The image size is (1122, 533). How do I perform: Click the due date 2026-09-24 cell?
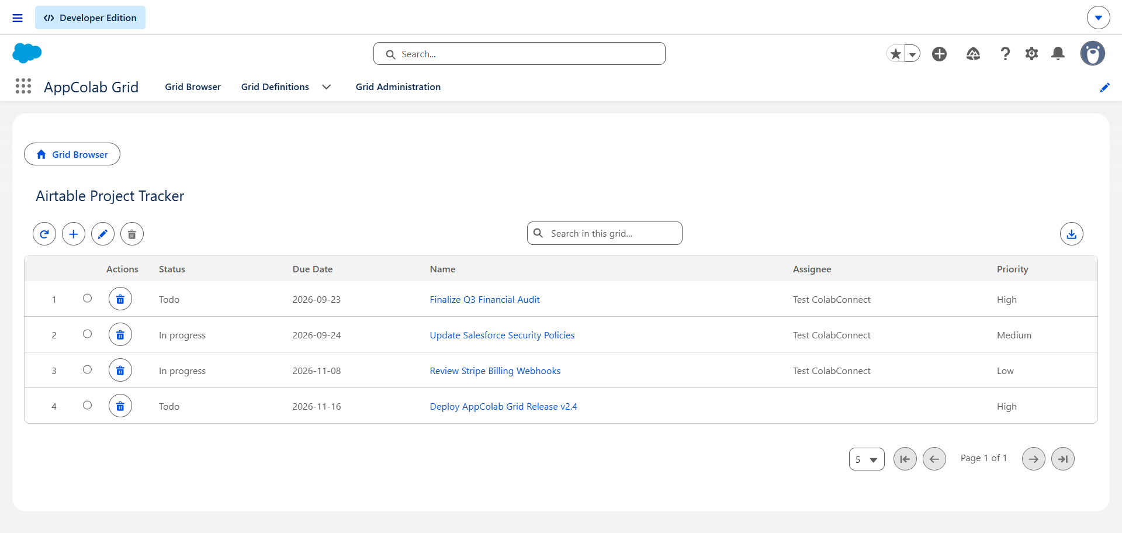[317, 335]
